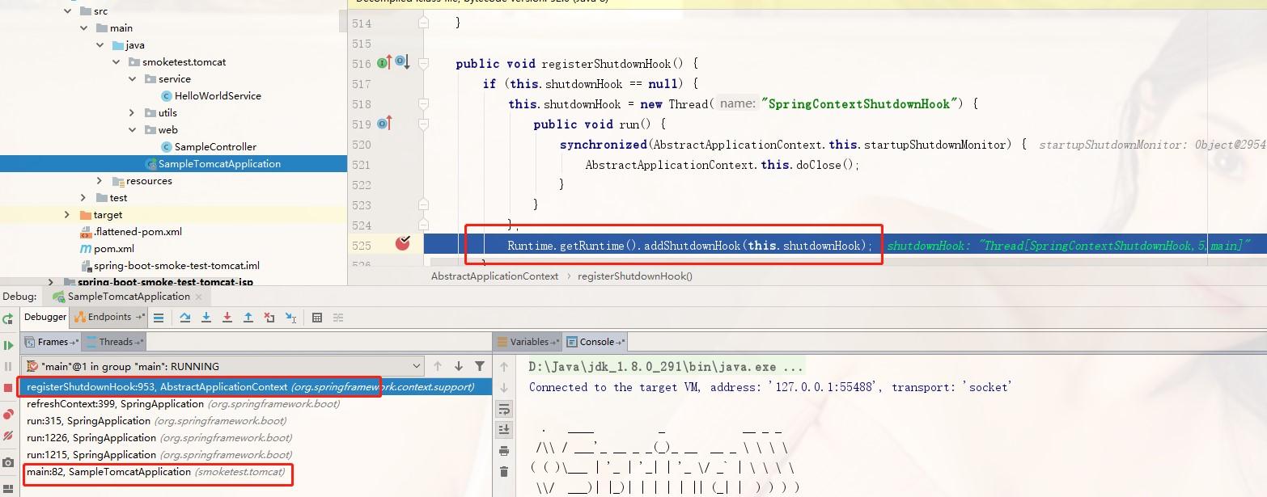
Task: Click the Run to Cursor icon
Action: [291, 318]
